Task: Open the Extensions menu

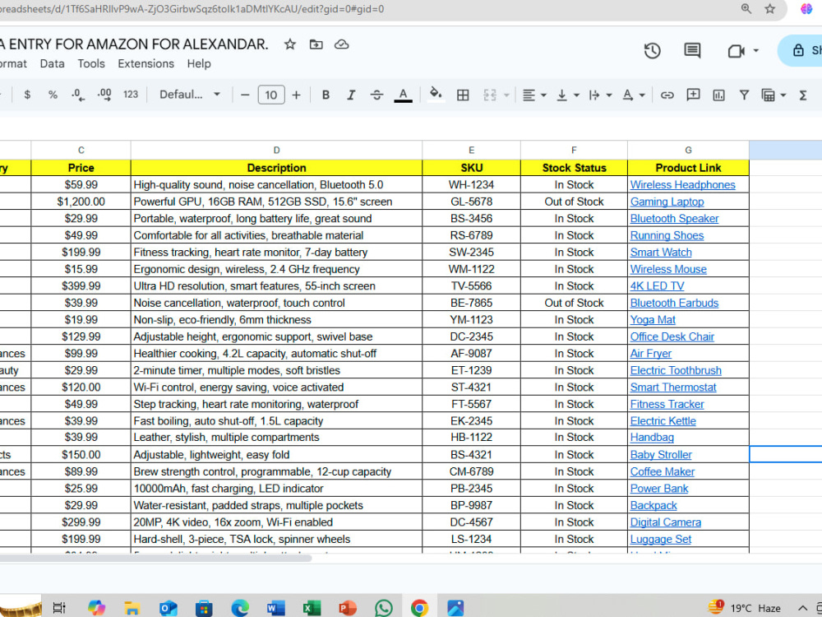Action: pyautogui.click(x=145, y=63)
